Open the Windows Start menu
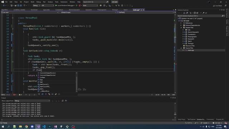 click(3, 126)
